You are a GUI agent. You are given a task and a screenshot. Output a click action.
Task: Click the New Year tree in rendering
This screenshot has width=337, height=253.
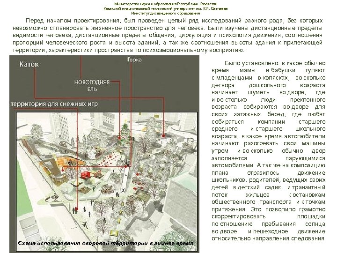pyautogui.click(x=125, y=131)
